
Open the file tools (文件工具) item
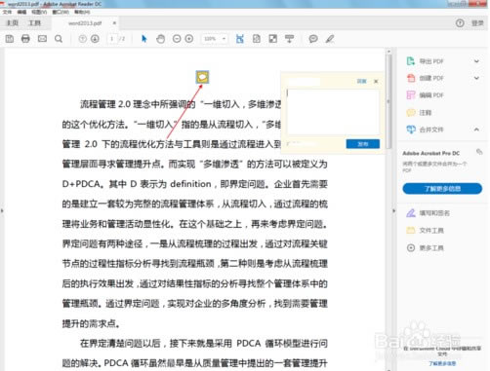[x=426, y=231]
